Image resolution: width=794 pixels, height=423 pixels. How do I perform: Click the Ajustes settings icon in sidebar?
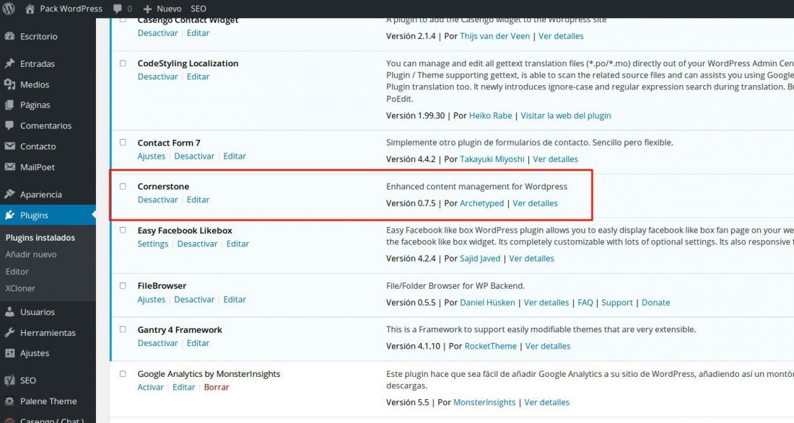9,353
